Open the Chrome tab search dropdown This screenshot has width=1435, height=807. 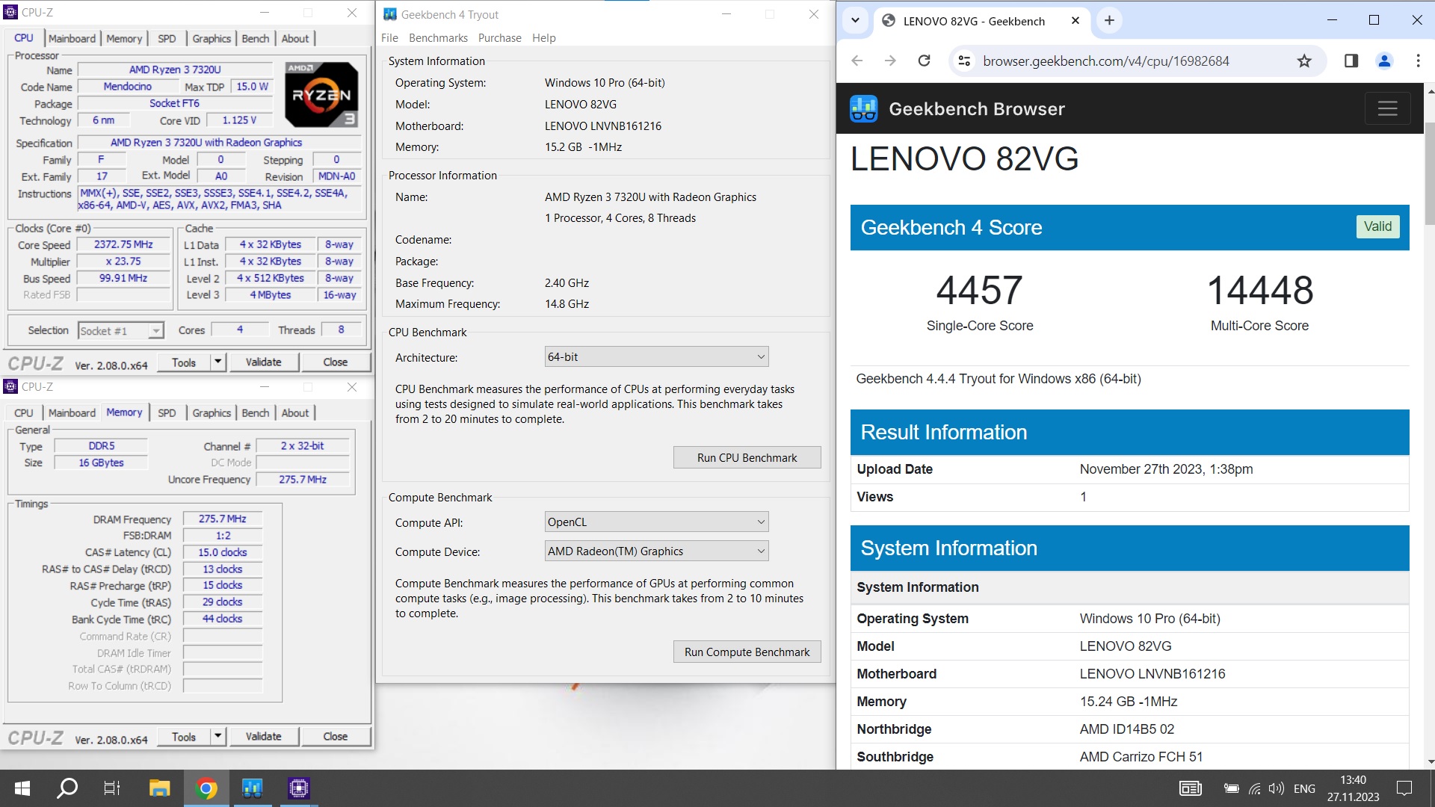(x=855, y=21)
